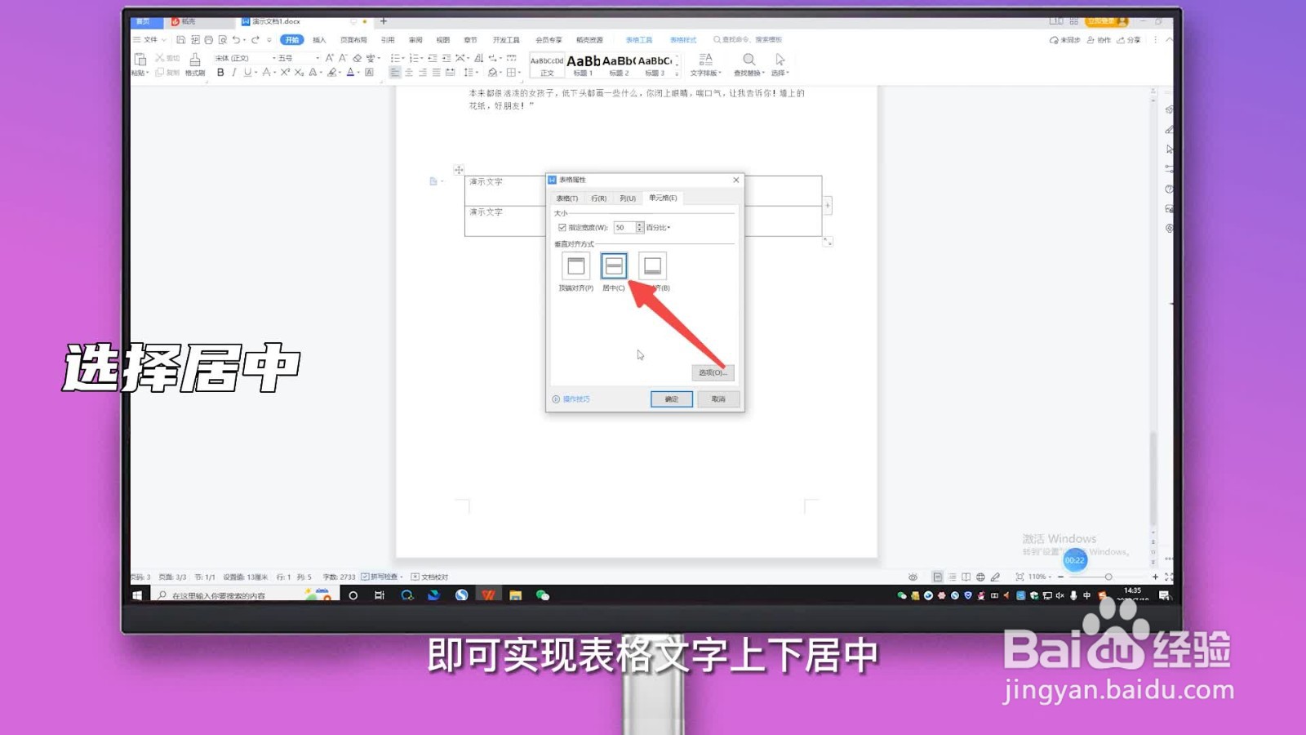Select the 居中(C) vertical alignment option

tap(614, 265)
